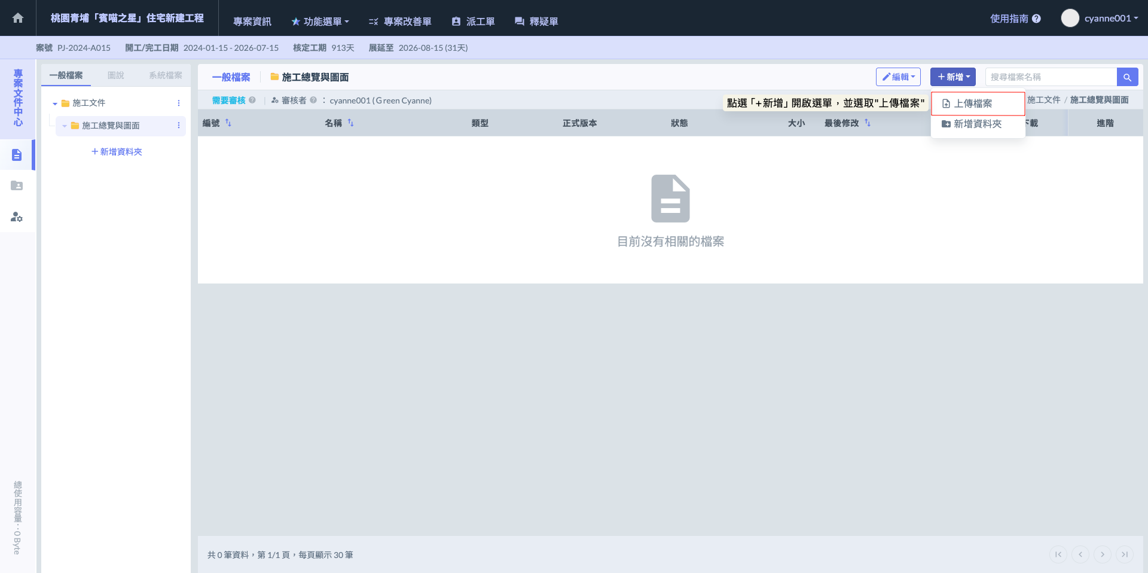Click the search magnifier button
Image resolution: width=1148 pixels, height=573 pixels.
point(1127,77)
